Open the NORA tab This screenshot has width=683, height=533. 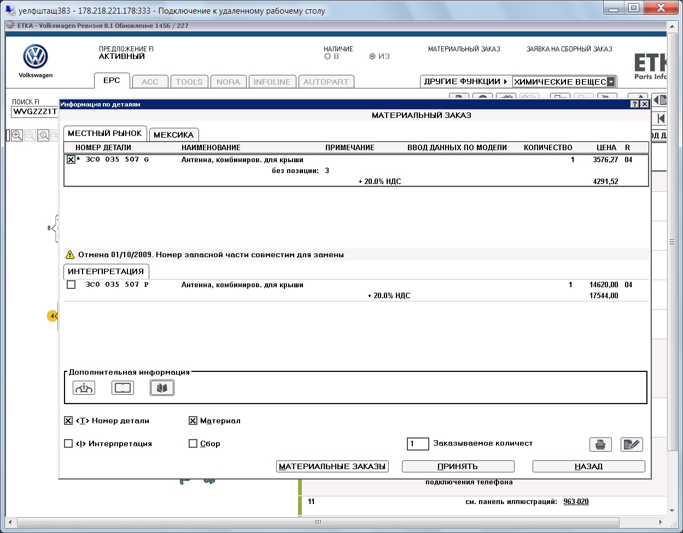coord(228,82)
